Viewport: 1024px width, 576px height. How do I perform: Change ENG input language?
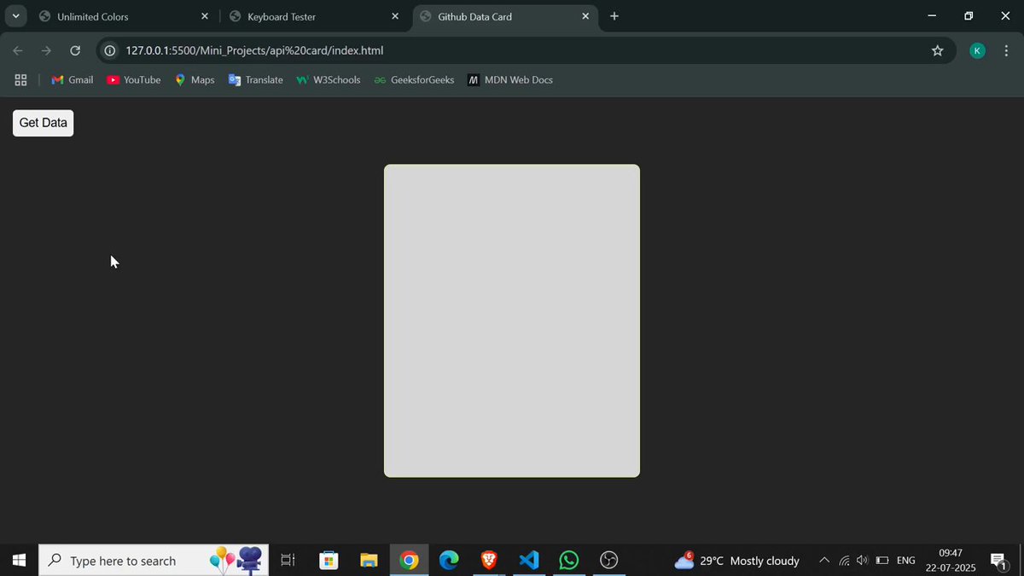pyautogui.click(x=906, y=561)
